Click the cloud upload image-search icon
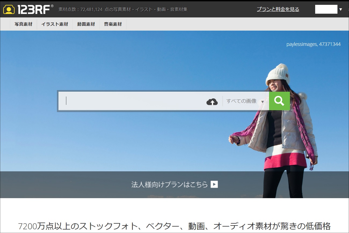Viewport: 349px width, 233px height. click(x=212, y=102)
